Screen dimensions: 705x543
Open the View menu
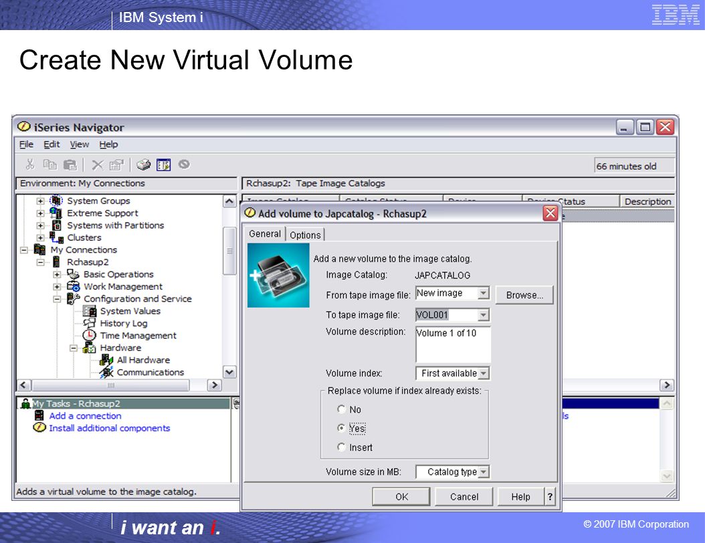(x=79, y=144)
